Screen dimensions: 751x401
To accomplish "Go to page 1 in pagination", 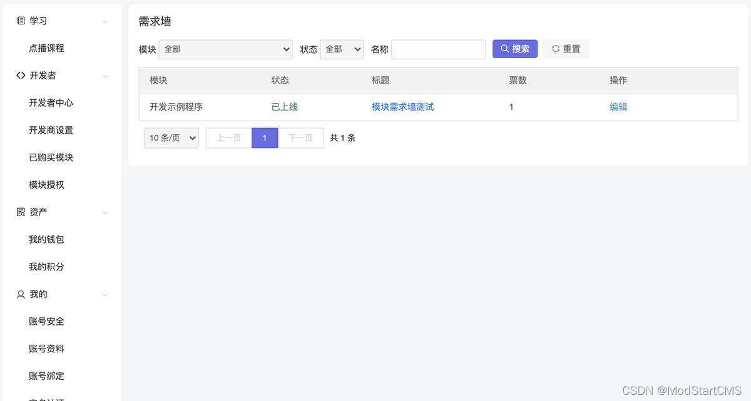I will pos(265,138).
